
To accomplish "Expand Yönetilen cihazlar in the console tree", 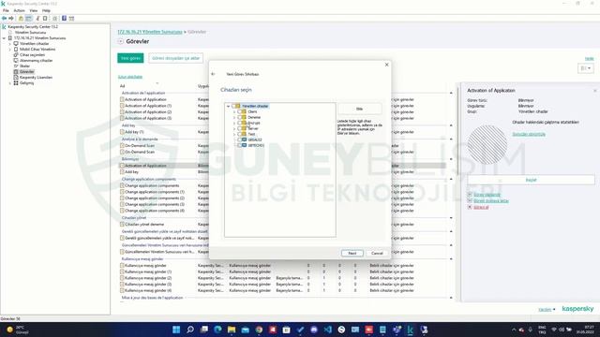I will (x=10, y=44).
